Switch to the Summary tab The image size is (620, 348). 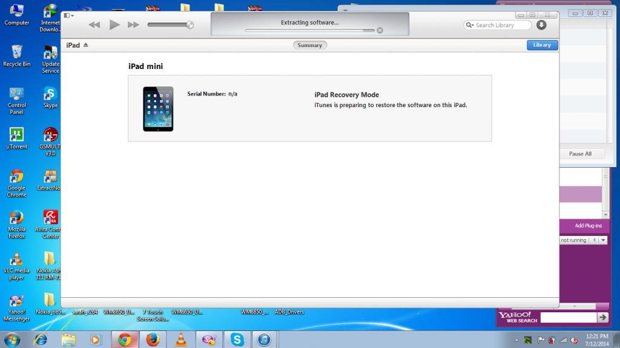(310, 45)
